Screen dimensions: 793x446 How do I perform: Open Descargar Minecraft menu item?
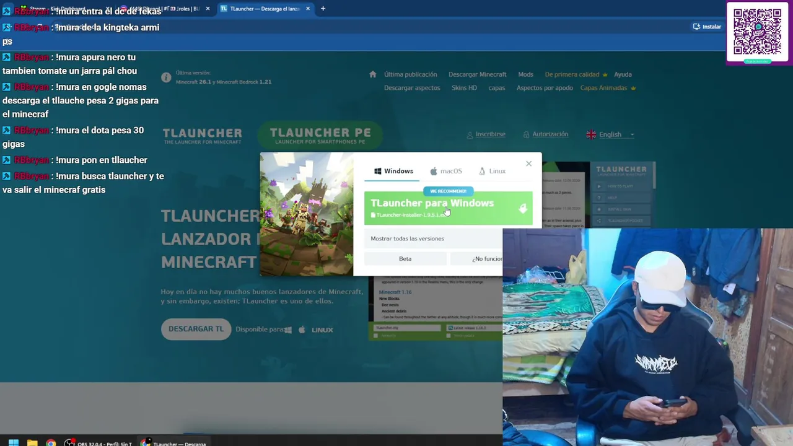click(477, 74)
